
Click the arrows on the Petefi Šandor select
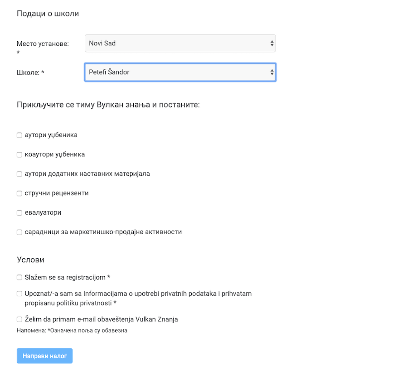point(272,72)
